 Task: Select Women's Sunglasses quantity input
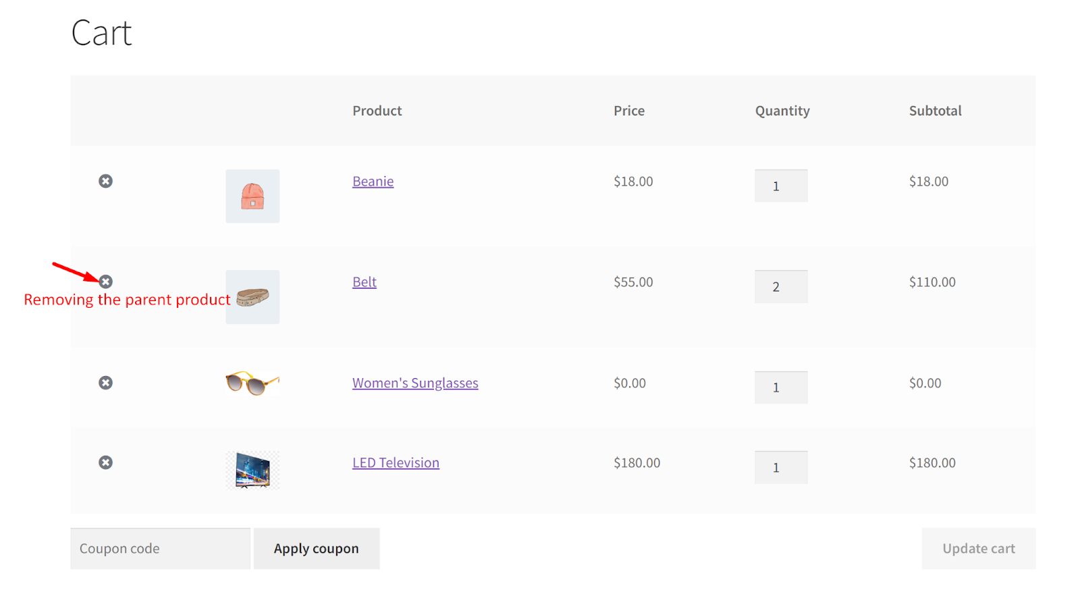click(x=781, y=387)
